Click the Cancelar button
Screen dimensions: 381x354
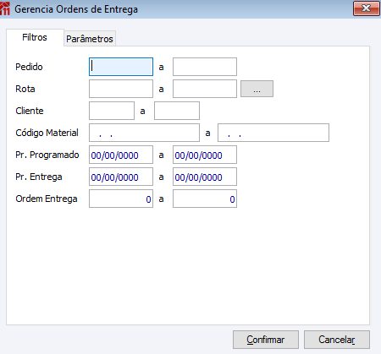click(x=337, y=340)
